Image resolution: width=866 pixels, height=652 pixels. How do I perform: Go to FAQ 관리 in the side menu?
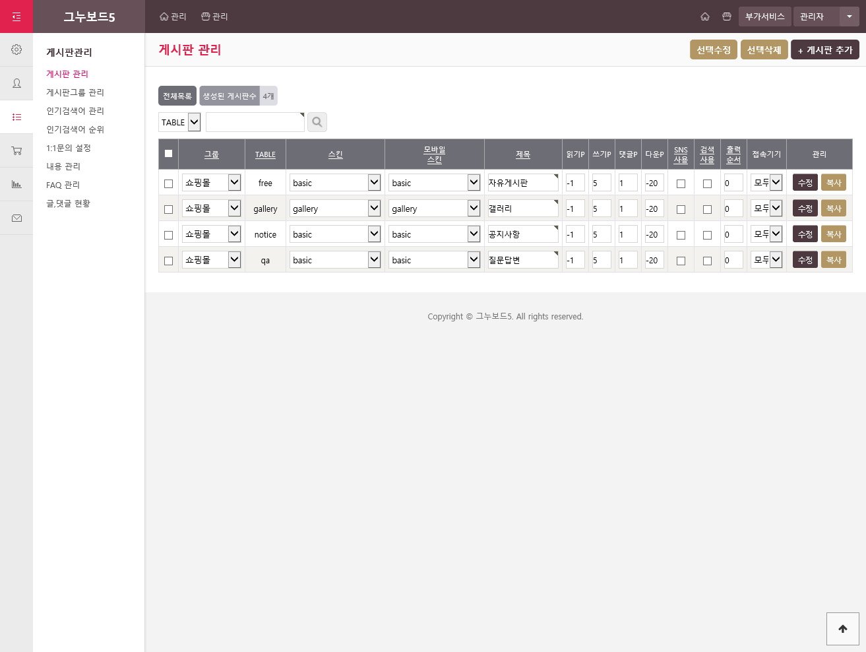[63, 185]
